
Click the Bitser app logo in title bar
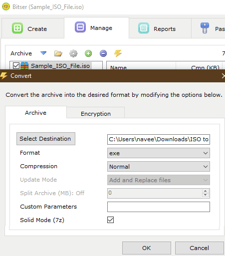[x=6, y=6]
